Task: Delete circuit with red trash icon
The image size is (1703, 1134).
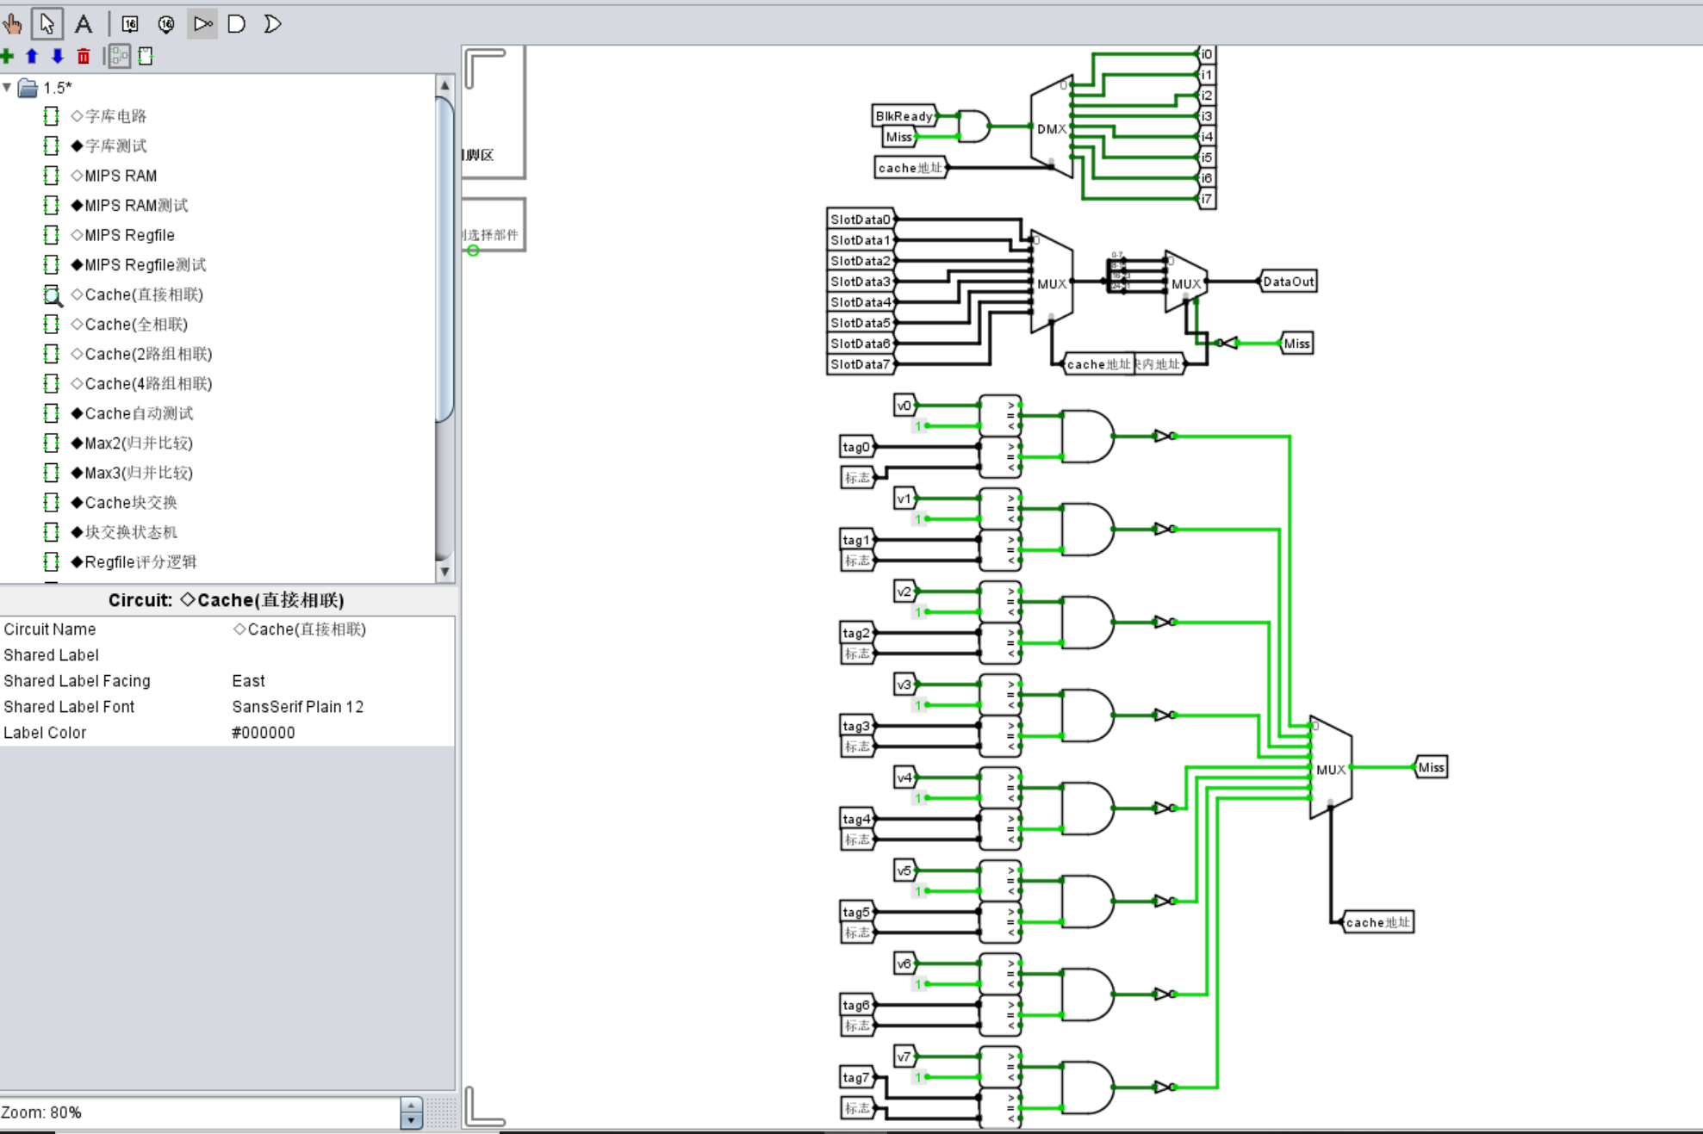Action: 84,56
